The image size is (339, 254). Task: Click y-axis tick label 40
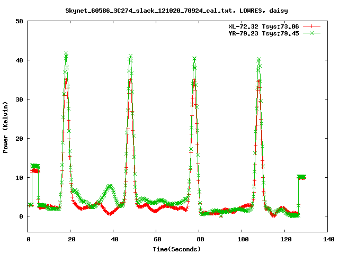(19, 60)
